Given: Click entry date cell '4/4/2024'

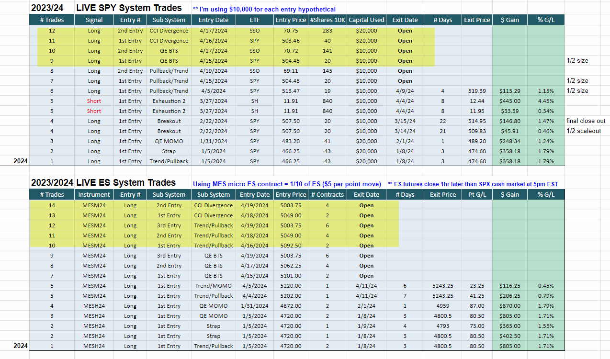Looking at the screenshot, I should 255,296.
